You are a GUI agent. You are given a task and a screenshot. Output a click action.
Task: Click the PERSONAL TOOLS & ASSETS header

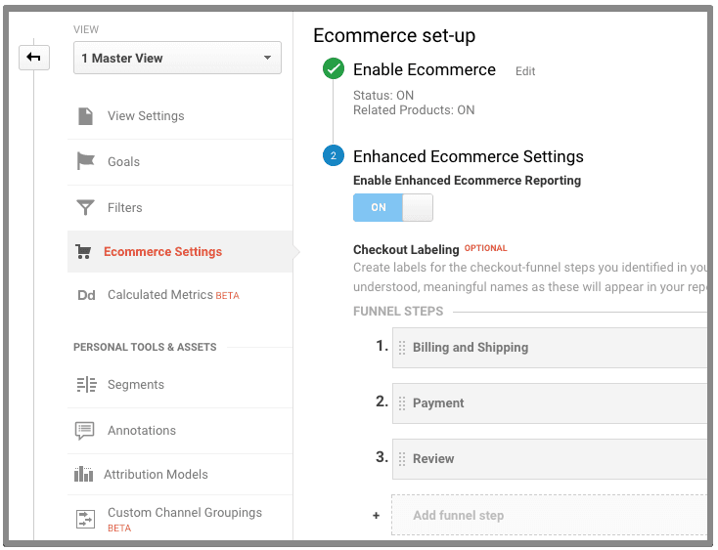145,347
